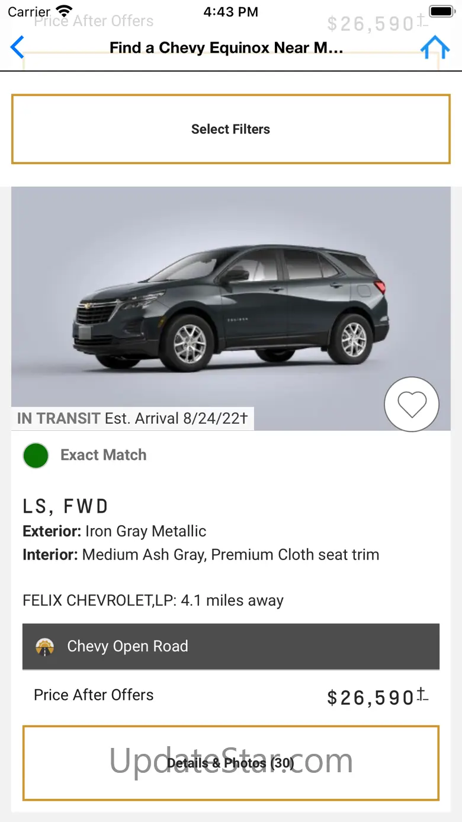Tap FELIX CHEVROLET dealer distance line
The height and width of the screenshot is (822, 462).
(153, 600)
